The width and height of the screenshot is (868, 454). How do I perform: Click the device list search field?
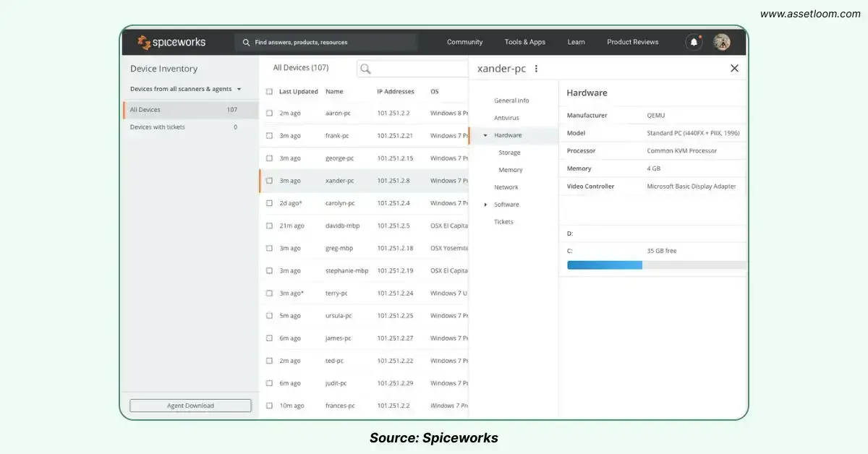[x=413, y=69]
